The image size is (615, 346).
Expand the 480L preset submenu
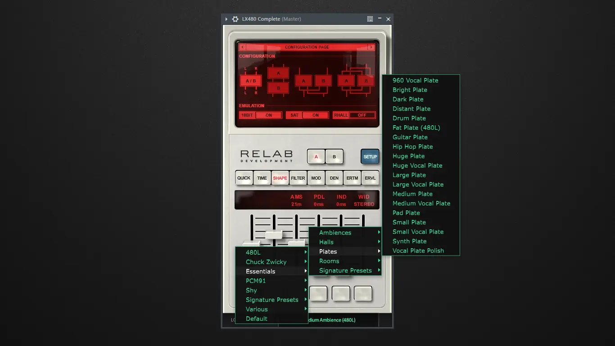tap(272, 252)
